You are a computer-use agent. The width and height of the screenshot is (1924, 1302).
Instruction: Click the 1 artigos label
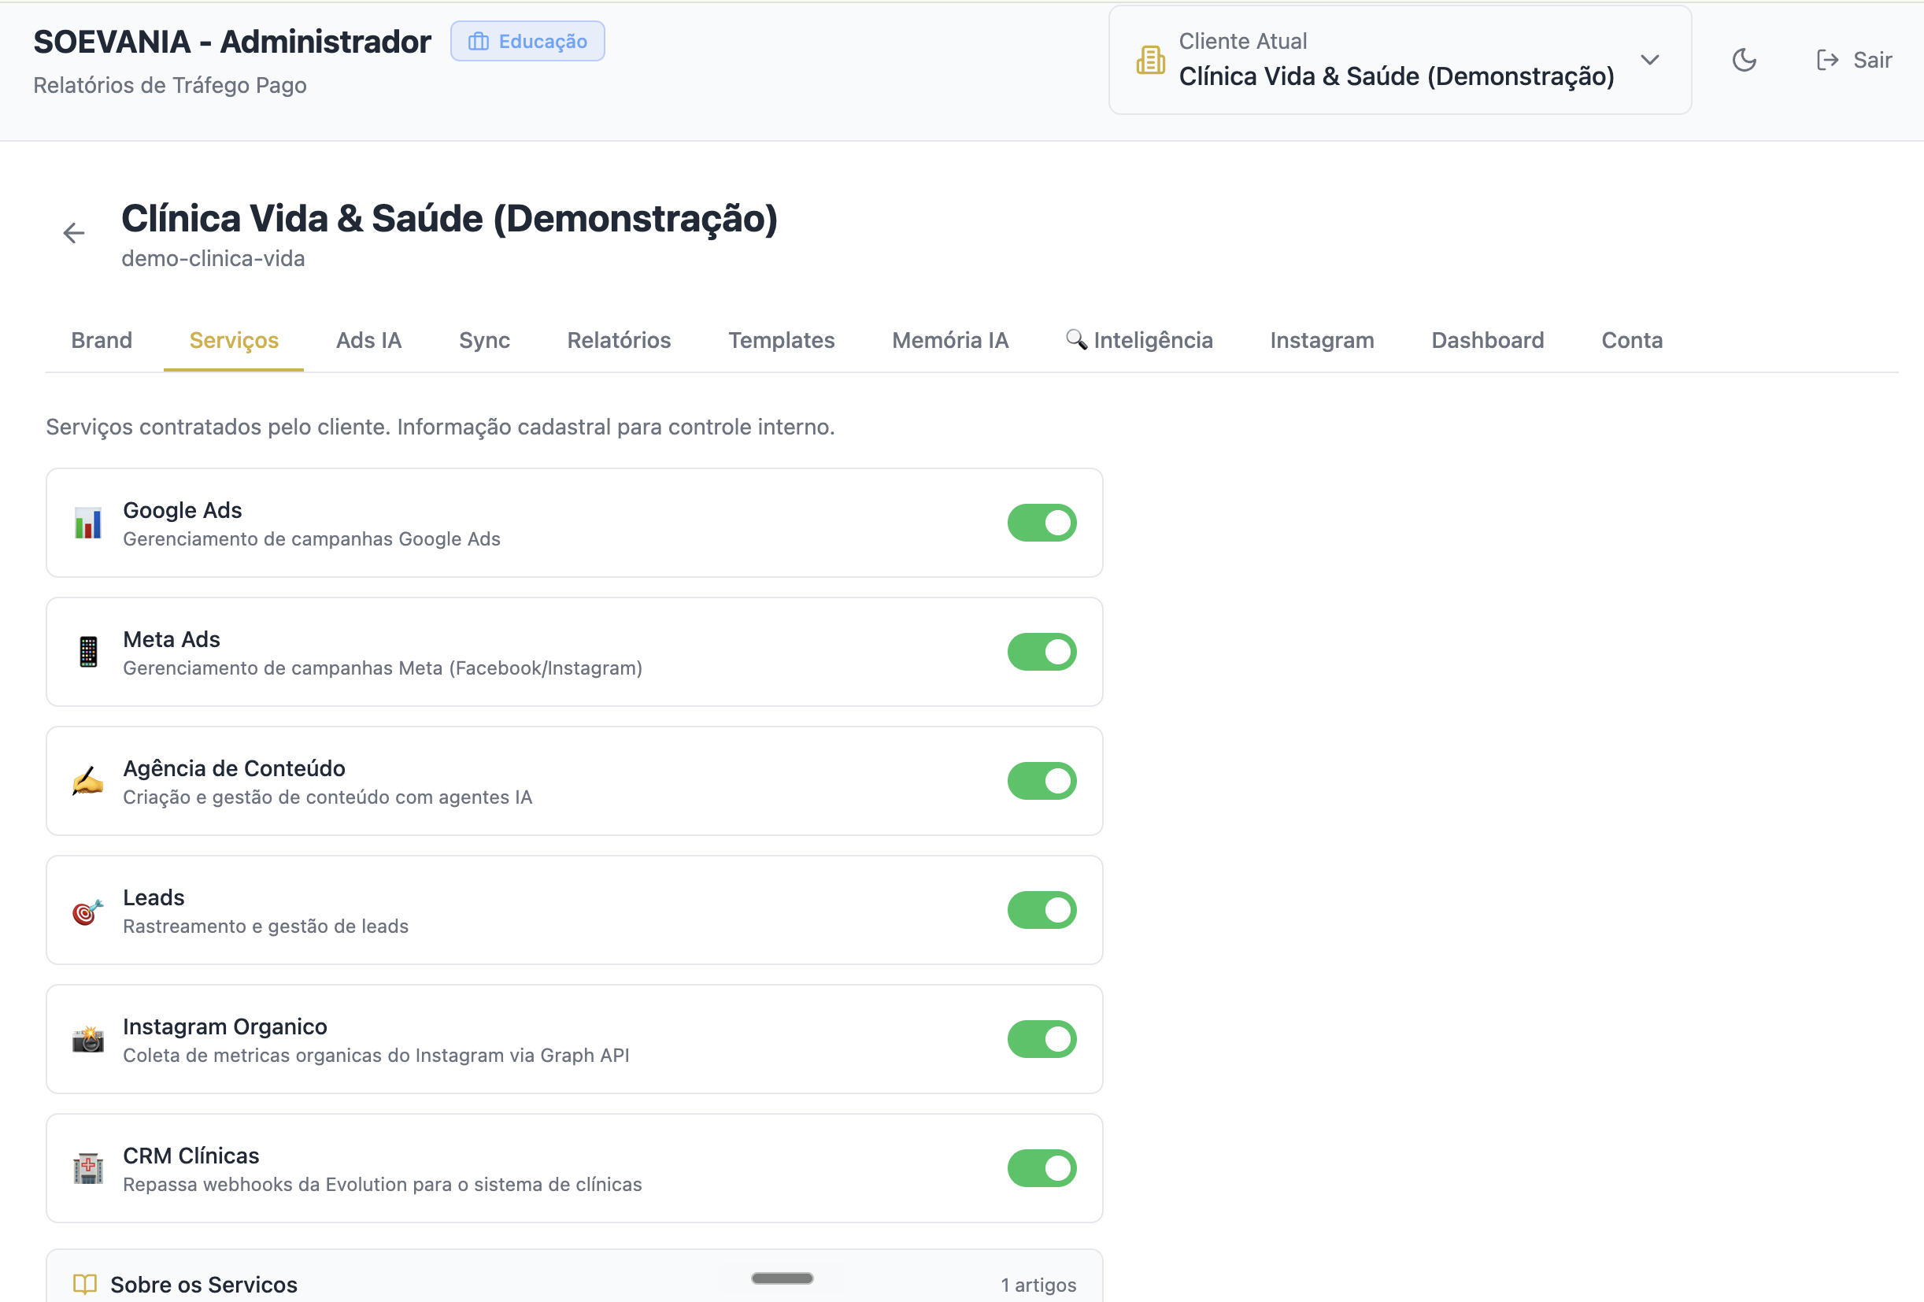(x=1038, y=1285)
